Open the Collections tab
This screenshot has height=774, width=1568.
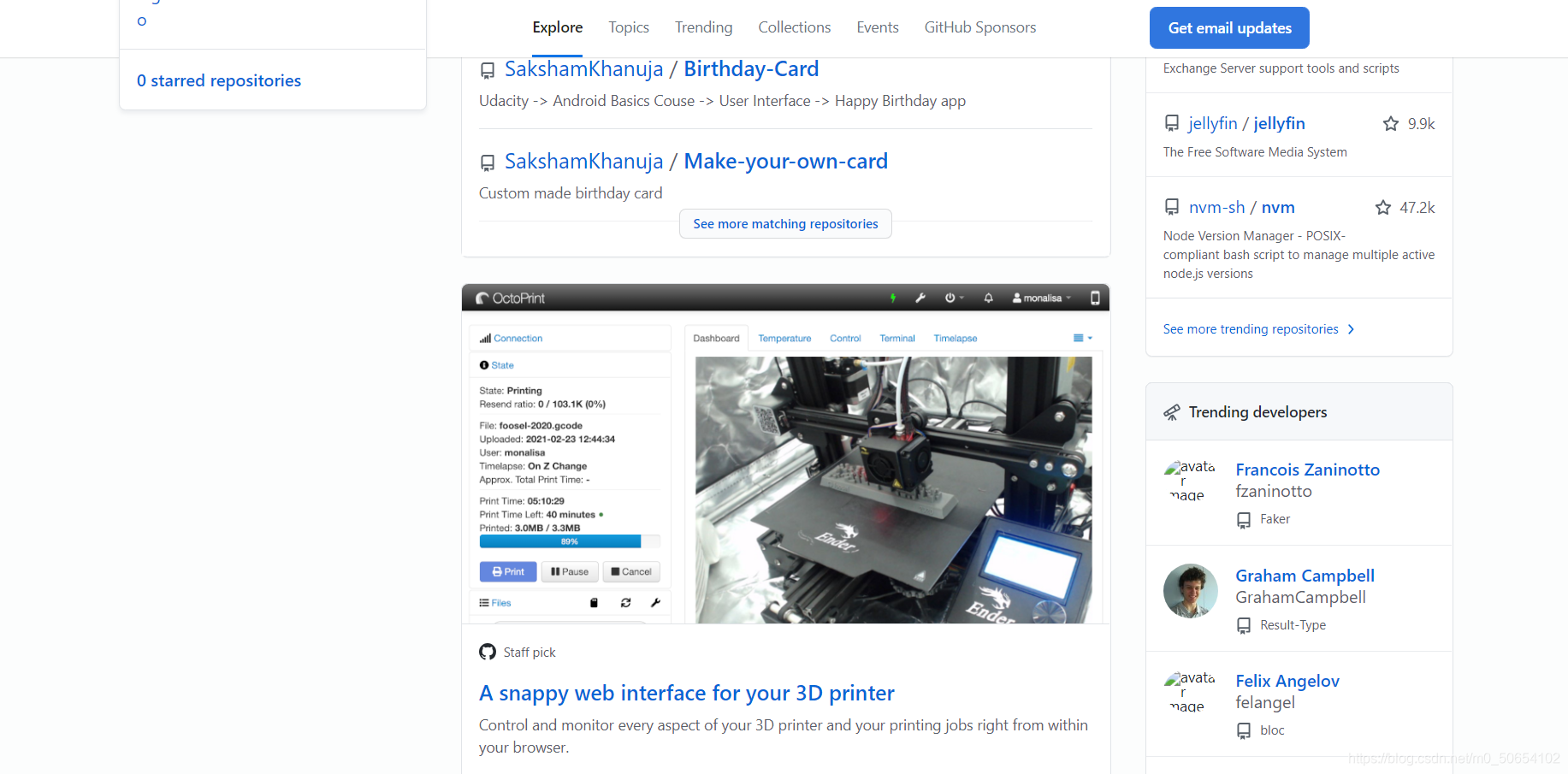(x=794, y=27)
